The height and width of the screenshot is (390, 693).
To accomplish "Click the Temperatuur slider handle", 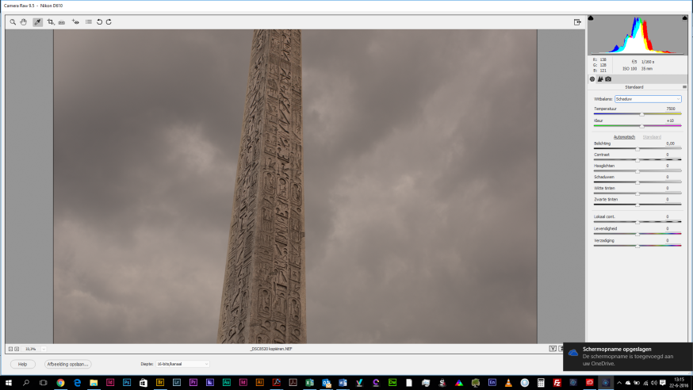I will pyautogui.click(x=642, y=114).
